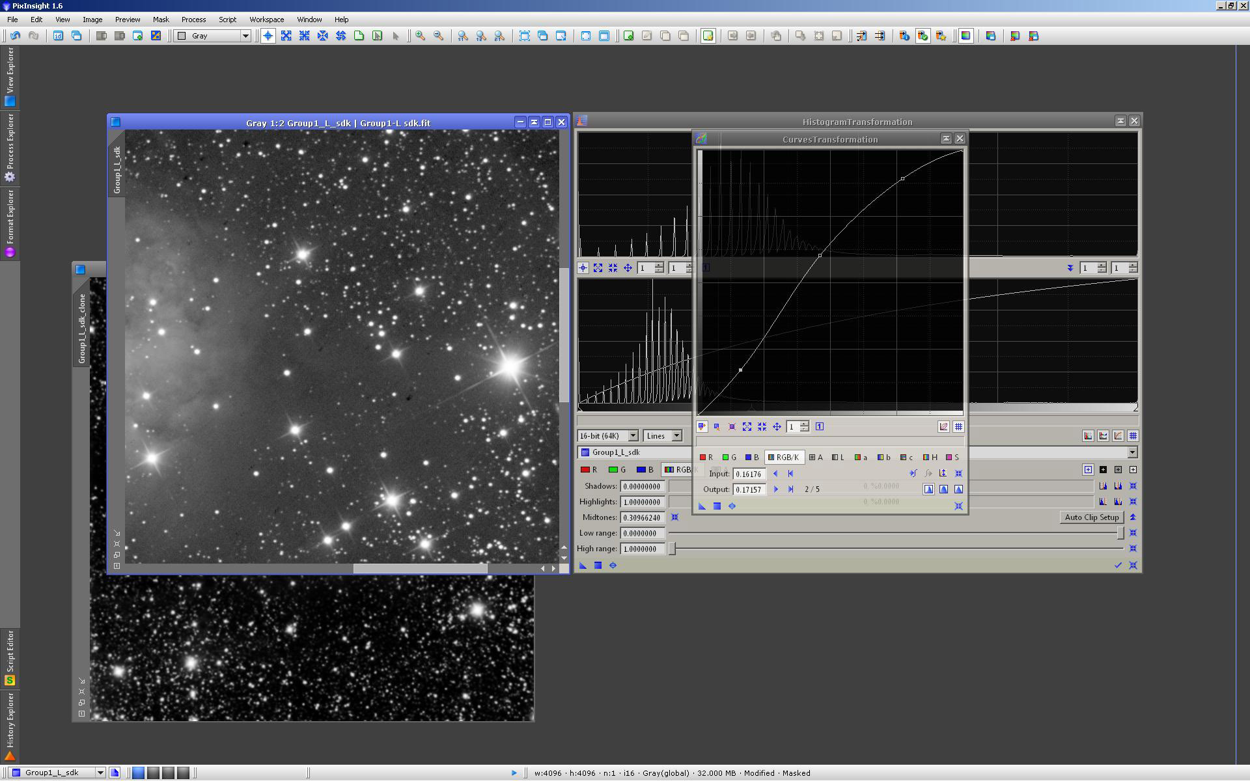Reset the Midtones value icon

pos(675,517)
